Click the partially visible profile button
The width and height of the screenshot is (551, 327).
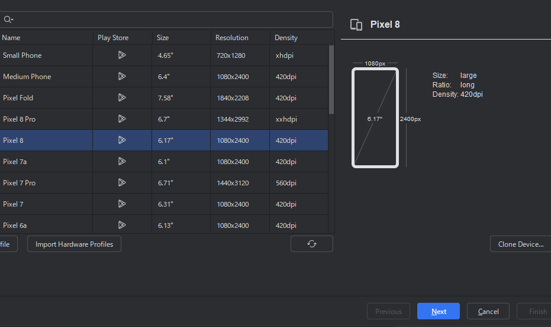point(8,244)
